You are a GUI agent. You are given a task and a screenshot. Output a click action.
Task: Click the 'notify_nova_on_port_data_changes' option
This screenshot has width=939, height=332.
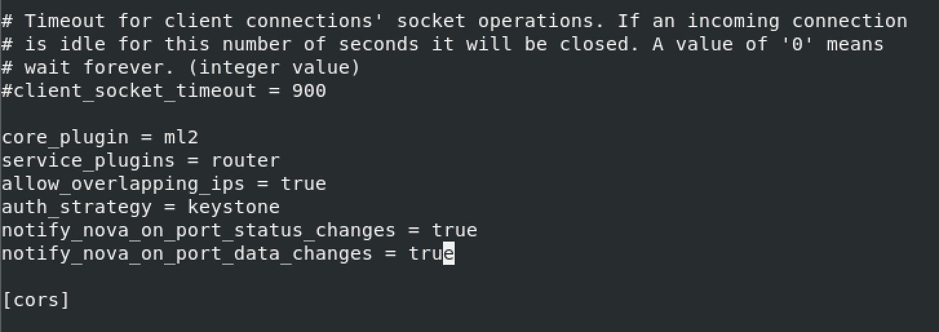(187, 254)
